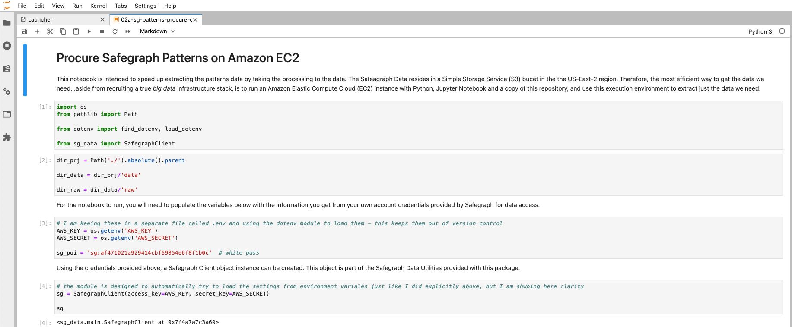
Task: Close the 02a-sg-patterns-procure notebook tab
Action: point(195,19)
